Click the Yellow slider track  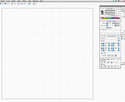click(110, 14)
